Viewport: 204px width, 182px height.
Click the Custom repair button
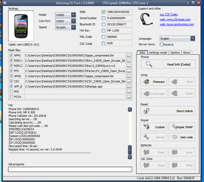coord(154,127)
